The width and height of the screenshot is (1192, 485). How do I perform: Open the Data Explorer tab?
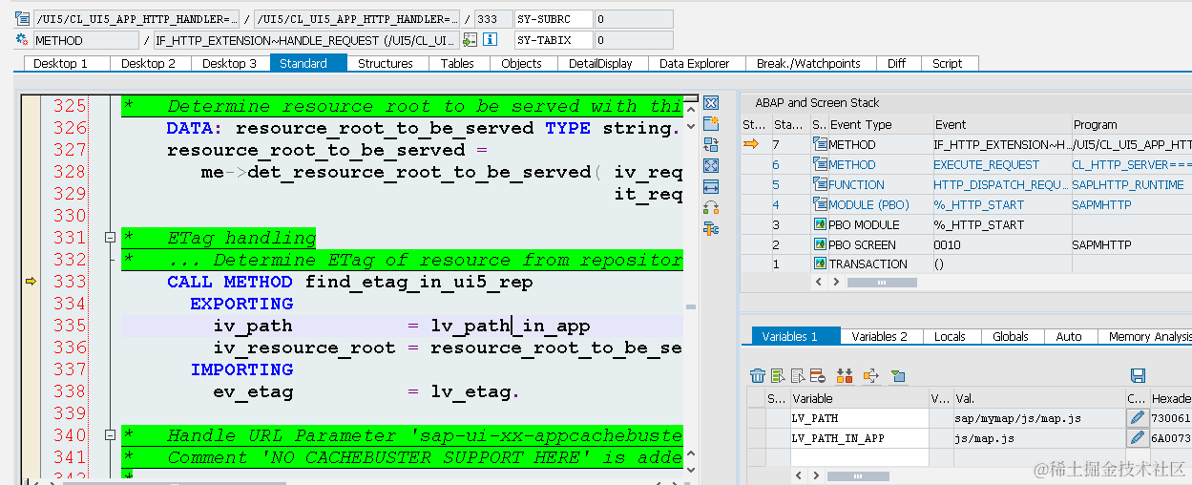point(695,63)
